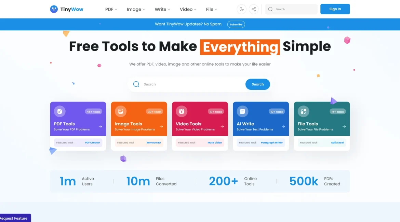Expand the File dropdown menu
Image resolution: width=400 pixels, height=222 pixels.
[x=212, y=10]
